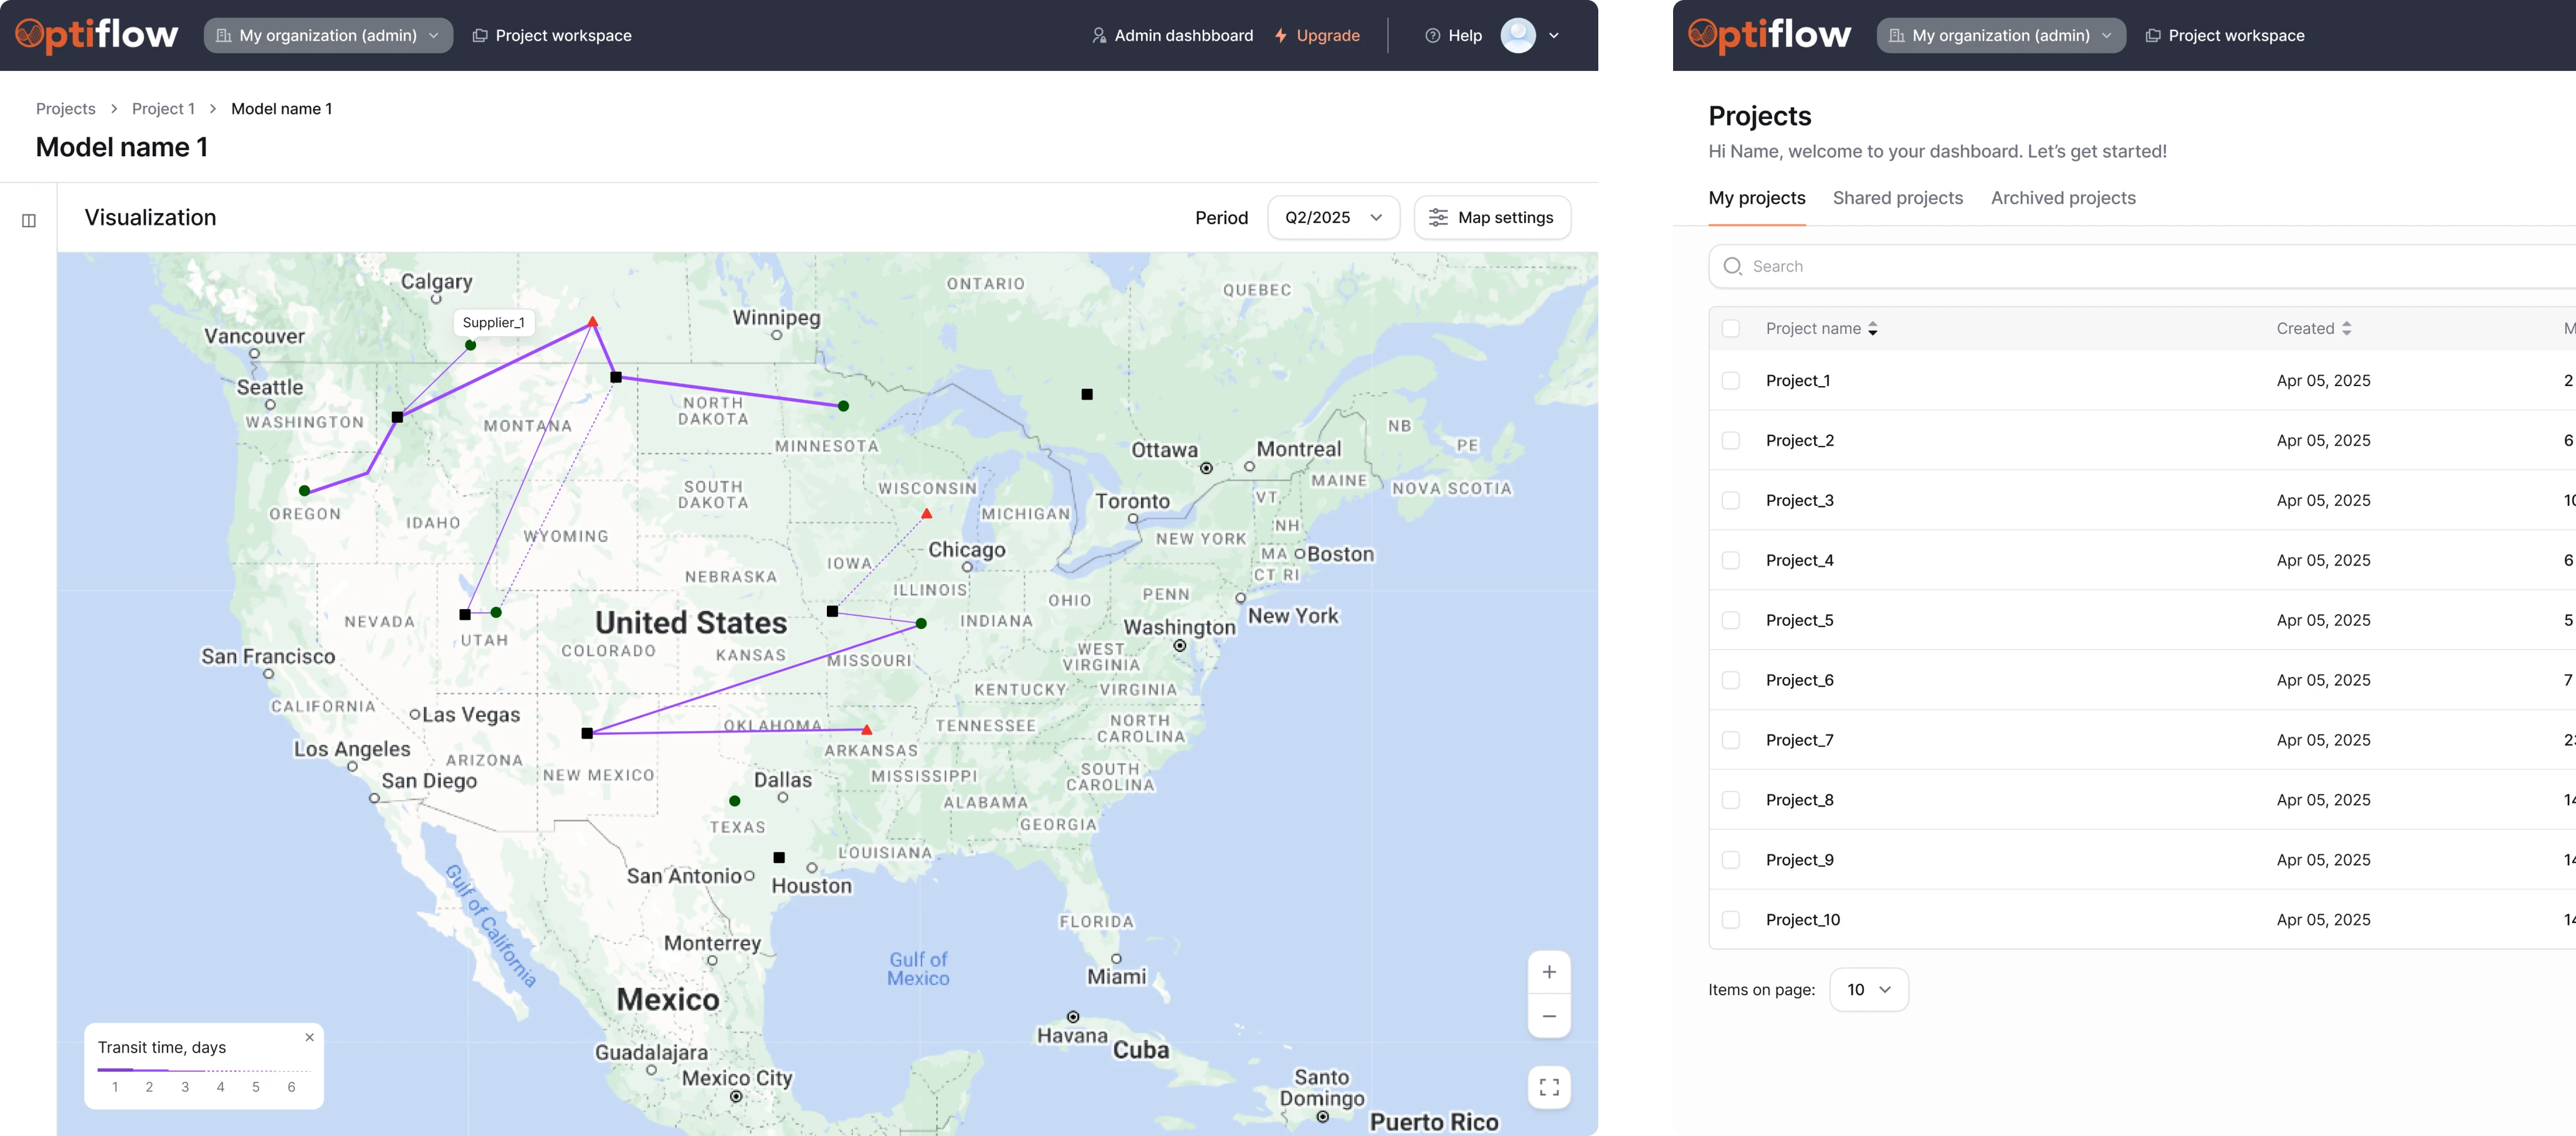Screen dimensions: 2576x1136
Task: Close the Transit time legend
Action: point(310,1037)
